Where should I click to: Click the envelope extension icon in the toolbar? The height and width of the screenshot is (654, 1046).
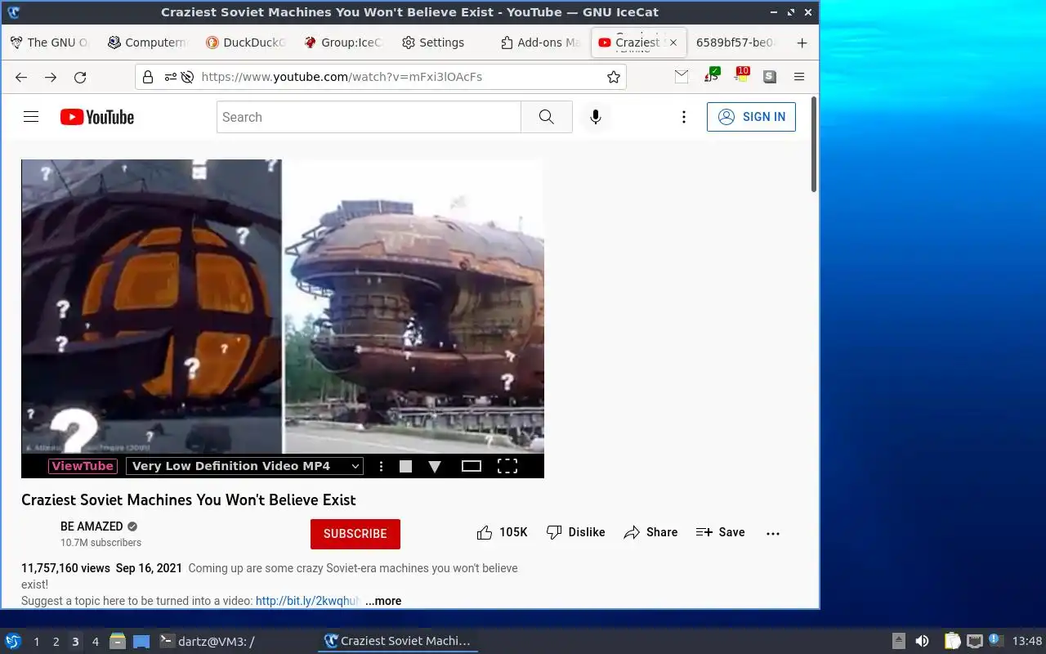[682, 76]
